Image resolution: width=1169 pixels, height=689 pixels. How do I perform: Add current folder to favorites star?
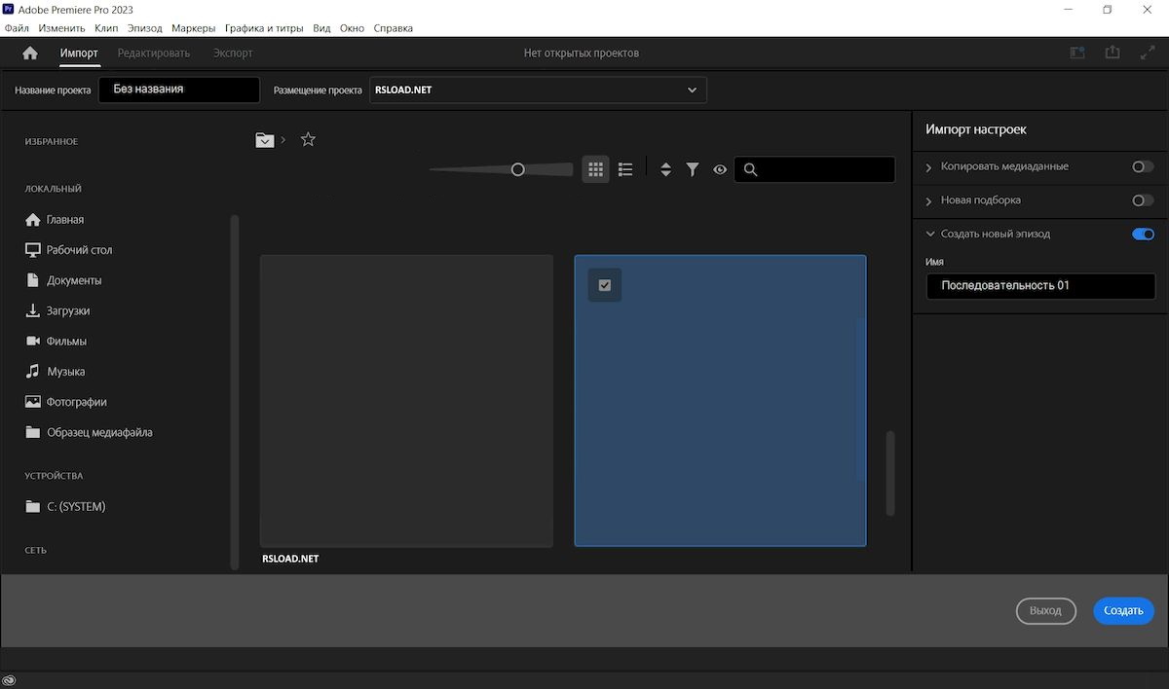pos(308,139)
